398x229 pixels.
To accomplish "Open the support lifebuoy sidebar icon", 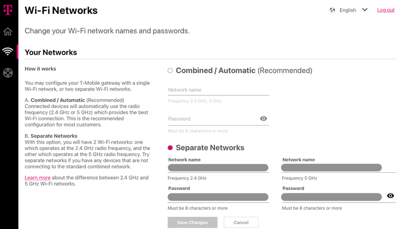I will [x=8, y=73].
